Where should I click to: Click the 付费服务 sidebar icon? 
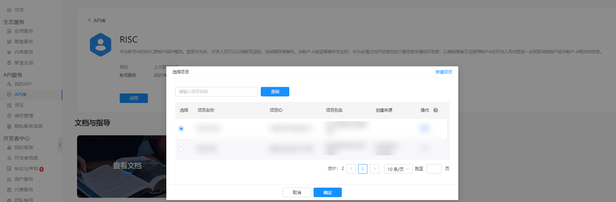[9, 190]
